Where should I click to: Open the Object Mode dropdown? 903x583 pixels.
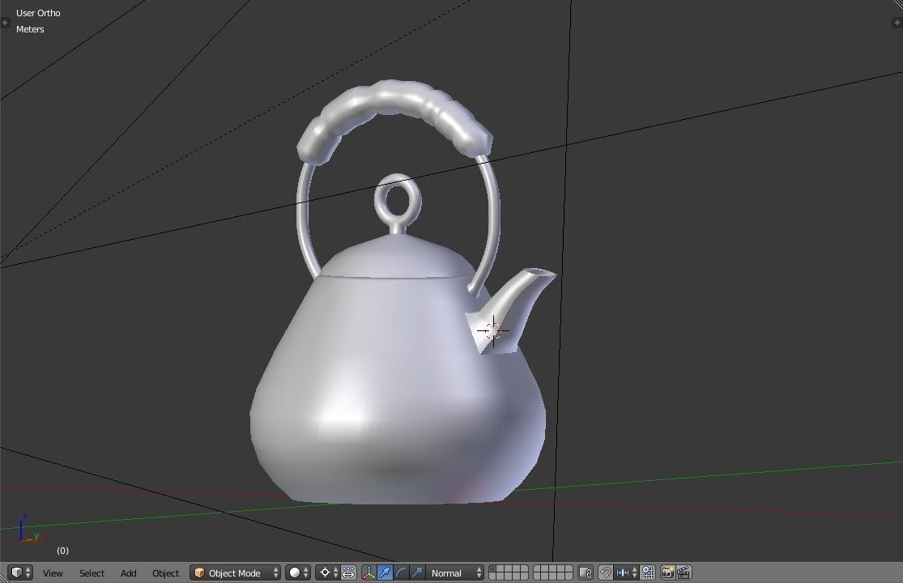click(236, 572)
